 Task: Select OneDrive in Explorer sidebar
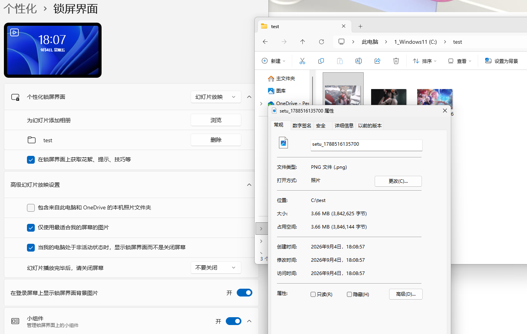point(289,104)
